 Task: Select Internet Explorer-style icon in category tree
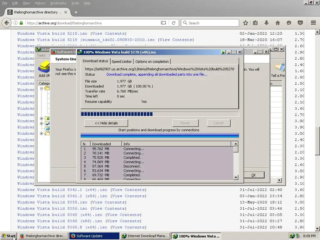[47, 128]
